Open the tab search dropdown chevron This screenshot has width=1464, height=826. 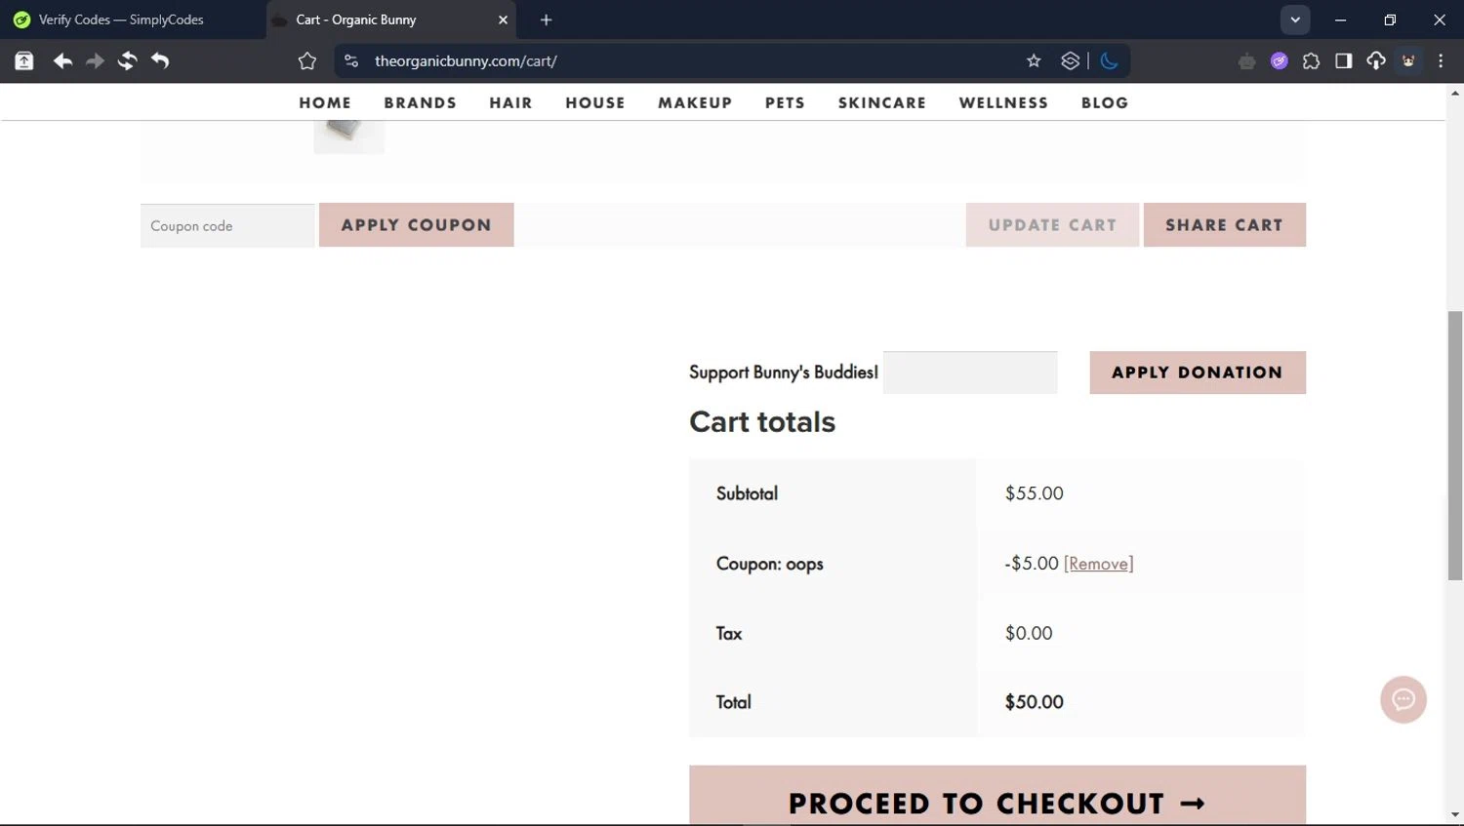[x=1295, y=20]
